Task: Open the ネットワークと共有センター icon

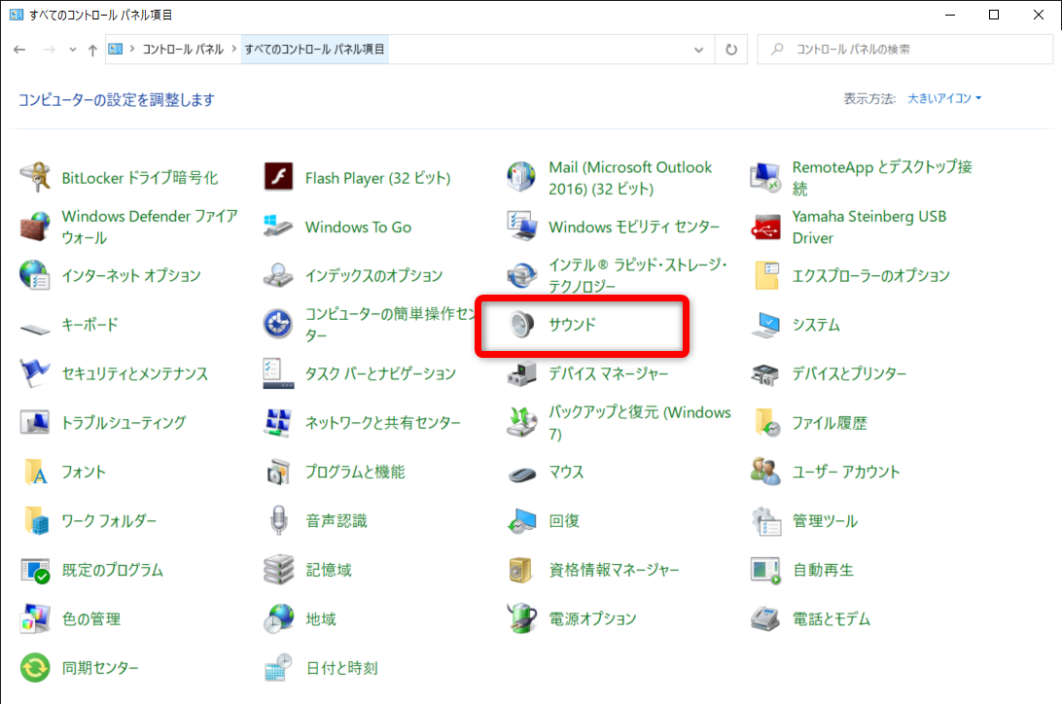Action: 278,422
